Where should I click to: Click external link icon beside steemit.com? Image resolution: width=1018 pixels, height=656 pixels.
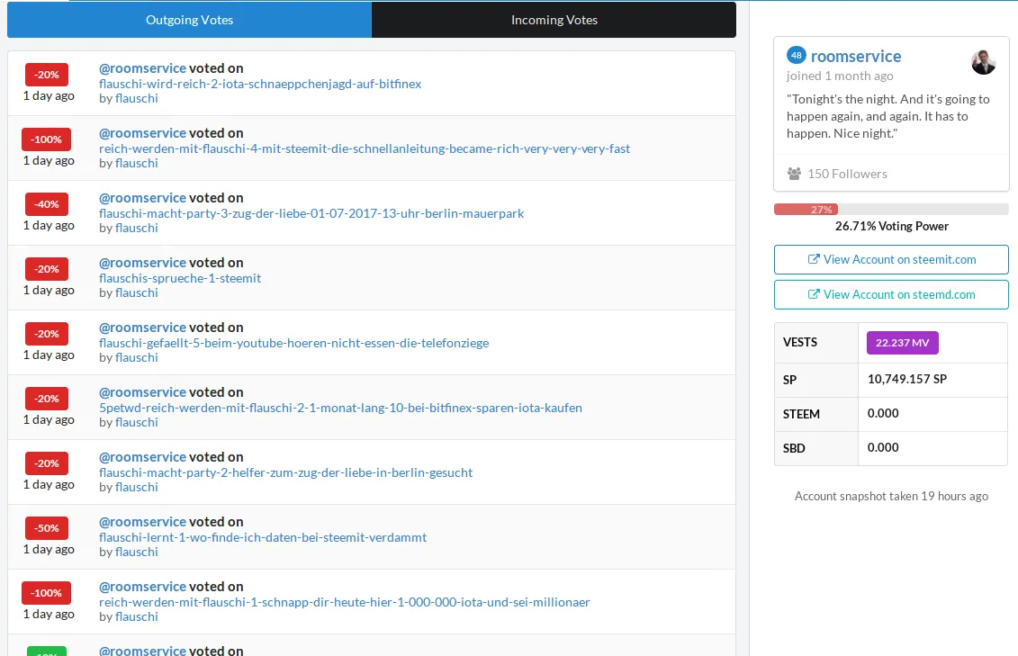click(813, 259)
